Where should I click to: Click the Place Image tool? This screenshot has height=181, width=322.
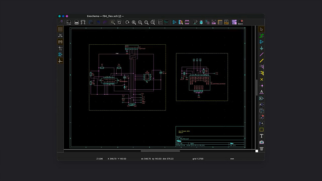pyautogui.click(x=261, y=142)
